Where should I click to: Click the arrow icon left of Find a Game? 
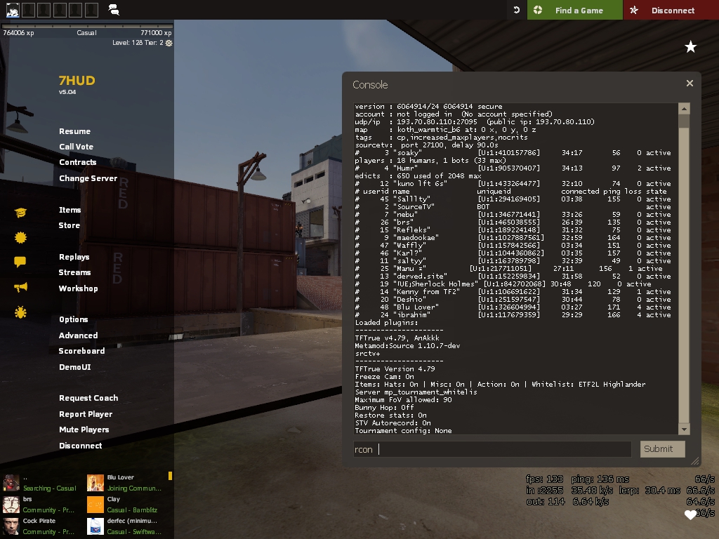coord(517,11)
